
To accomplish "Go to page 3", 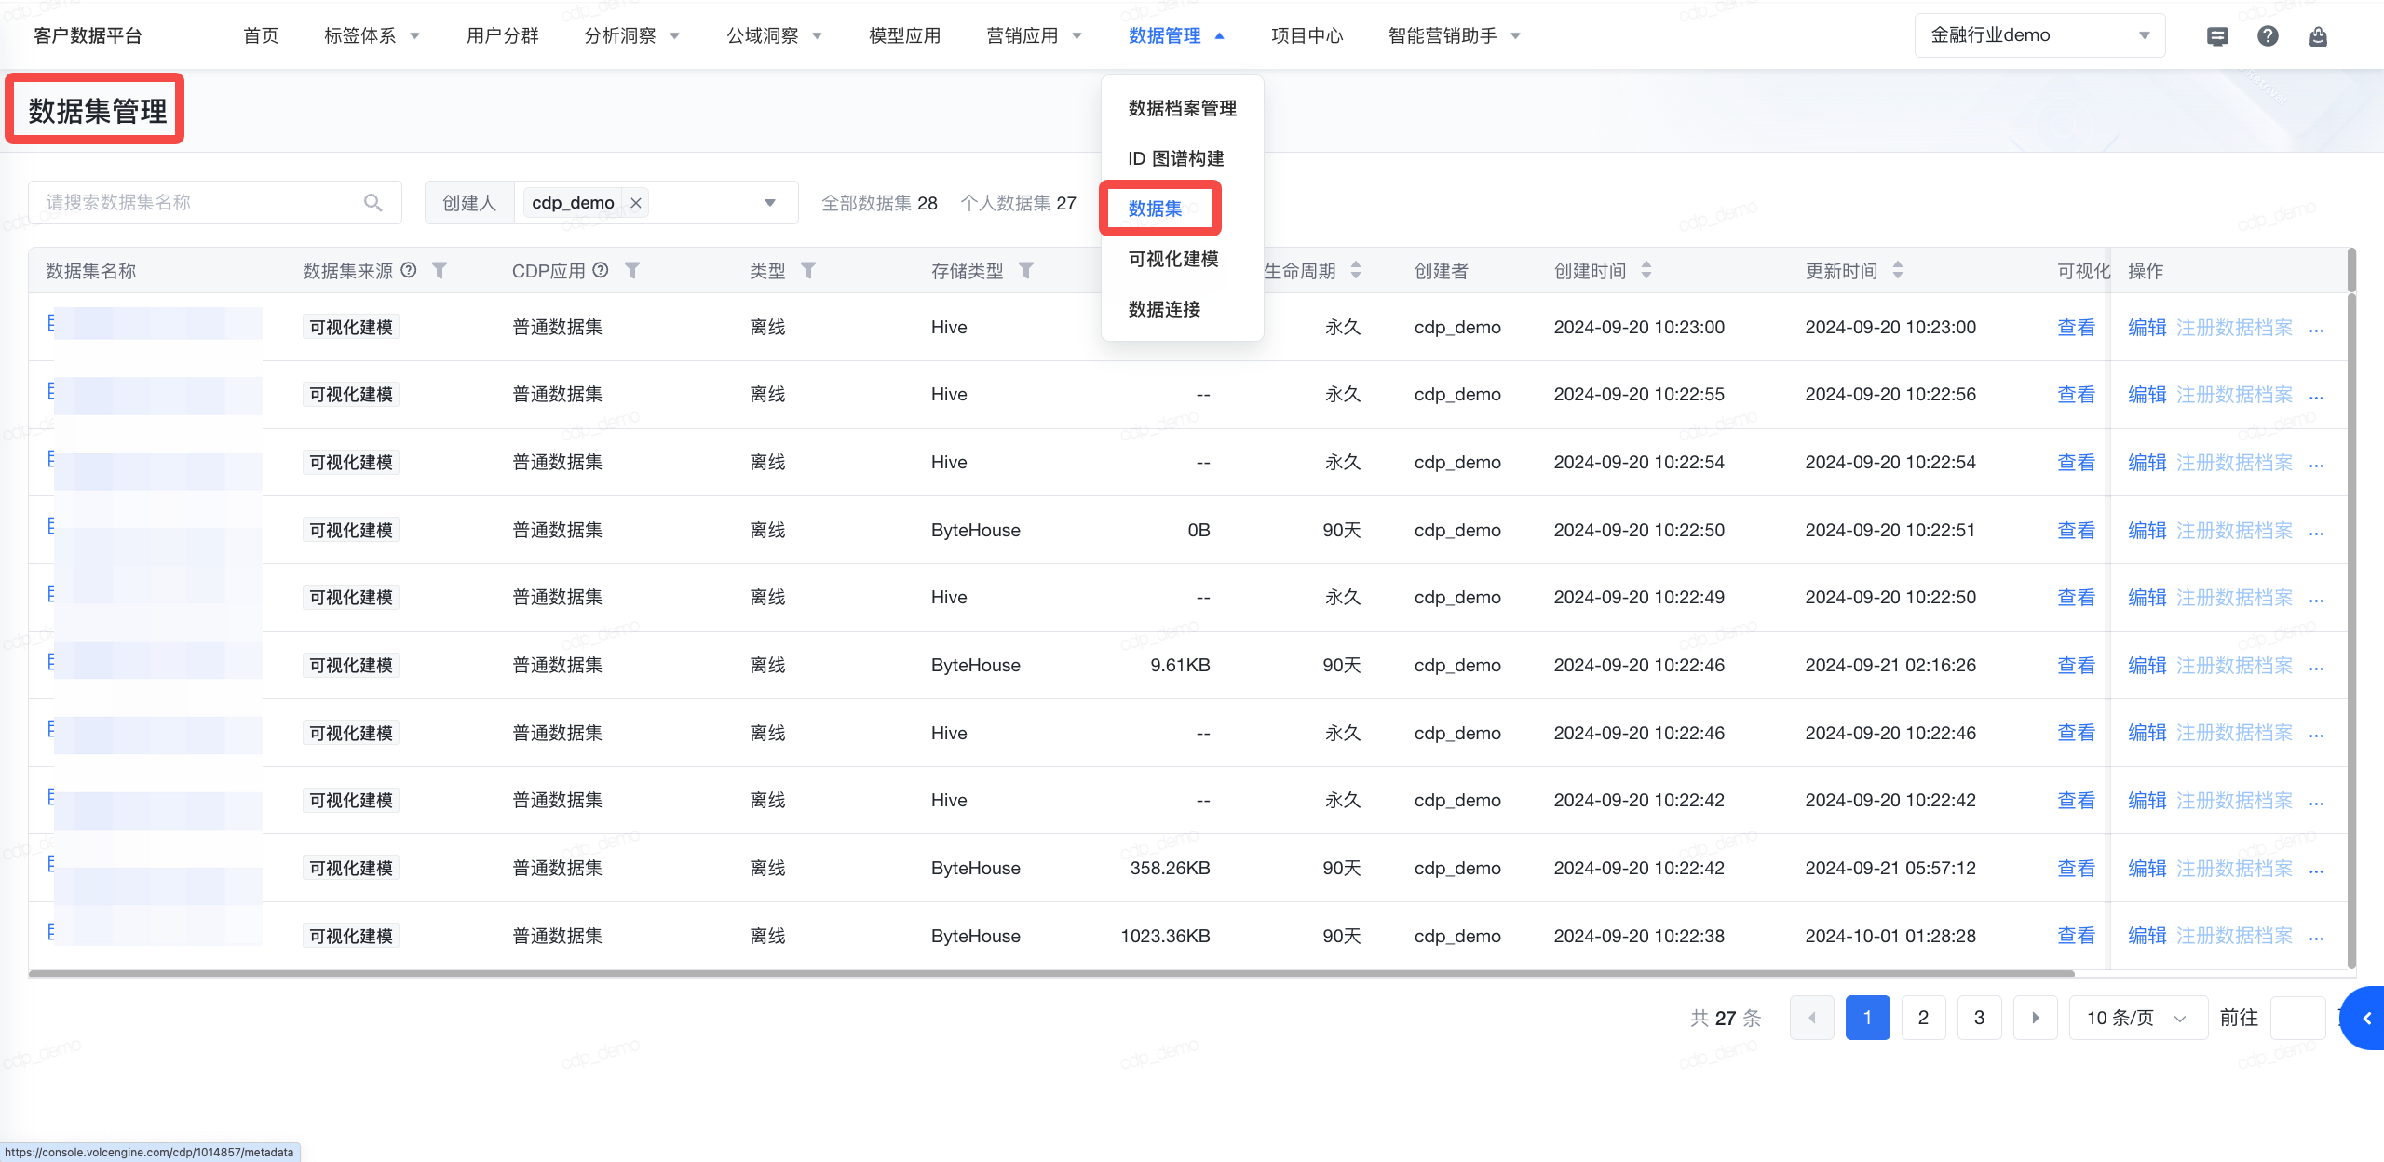I will coord(1980,1018).
